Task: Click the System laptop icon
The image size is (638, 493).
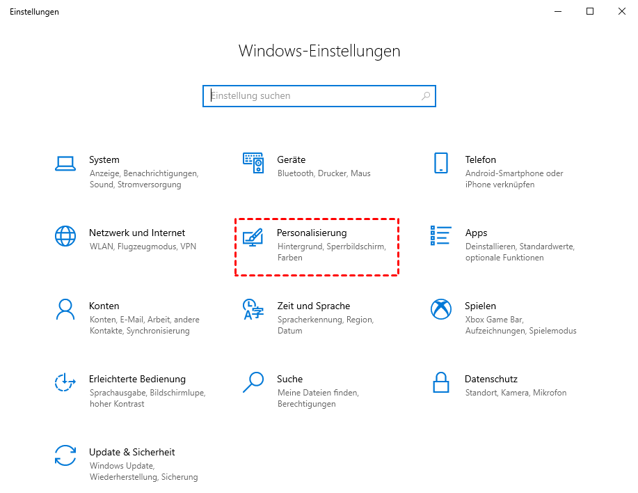Action: click(65, 164)
